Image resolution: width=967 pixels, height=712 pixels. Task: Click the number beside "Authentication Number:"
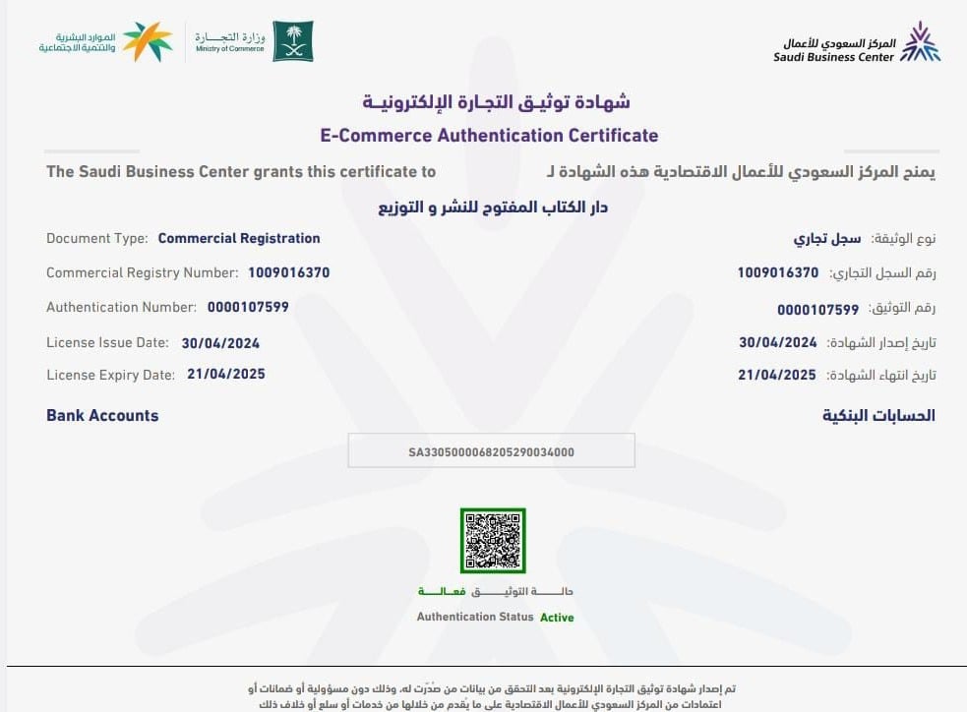(248, 307)
